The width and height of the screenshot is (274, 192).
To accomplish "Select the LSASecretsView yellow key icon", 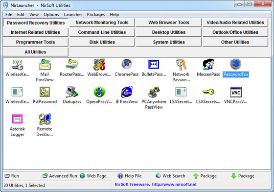I will click(208, 92).
